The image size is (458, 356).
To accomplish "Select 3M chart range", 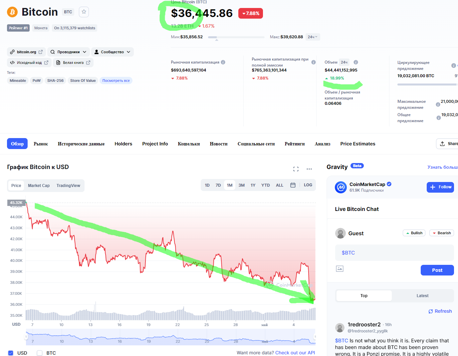I will pyautogui.click(x=242, y=185).
